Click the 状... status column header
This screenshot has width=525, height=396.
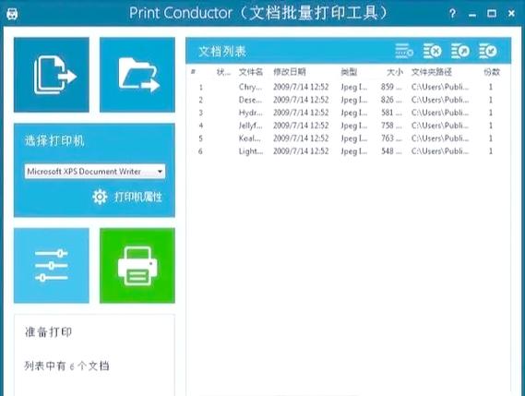[223, 72]
